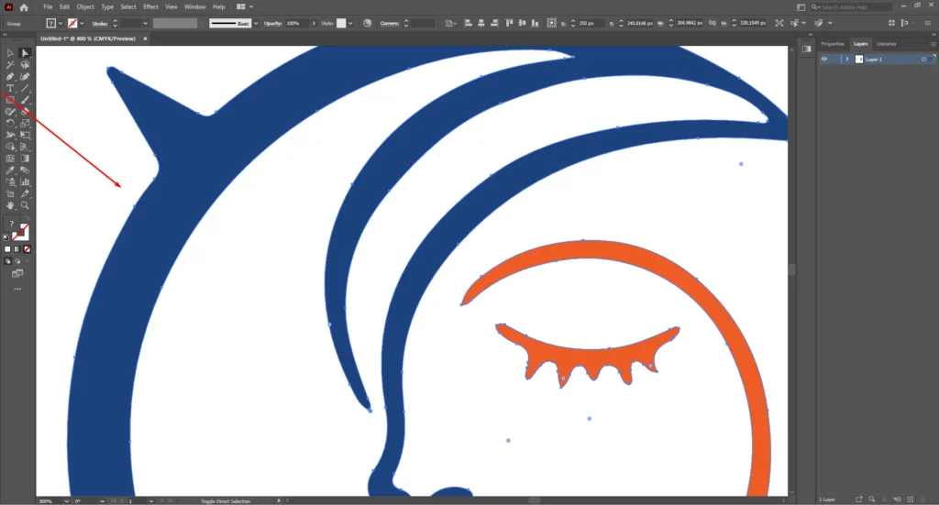
Task: Select the Curvature tool
Action: [x=25, y=77]
